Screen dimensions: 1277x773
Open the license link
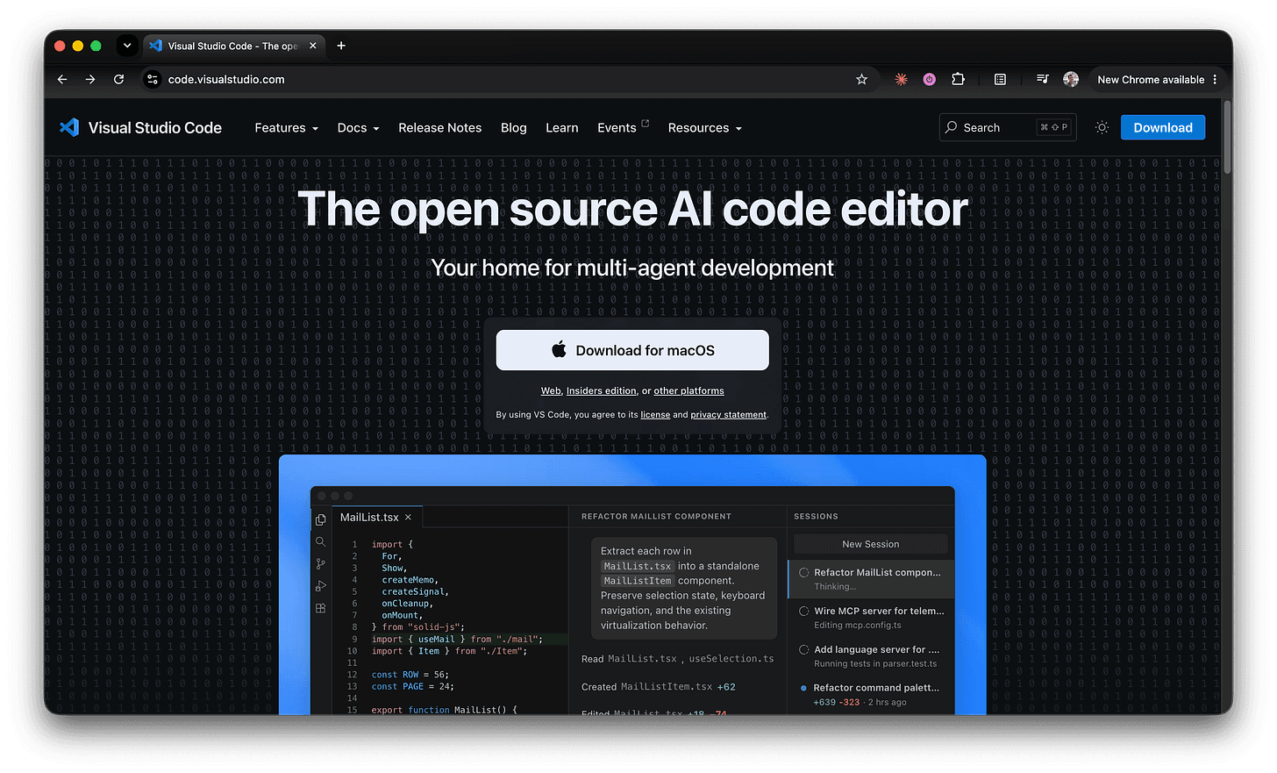[655, 415]
